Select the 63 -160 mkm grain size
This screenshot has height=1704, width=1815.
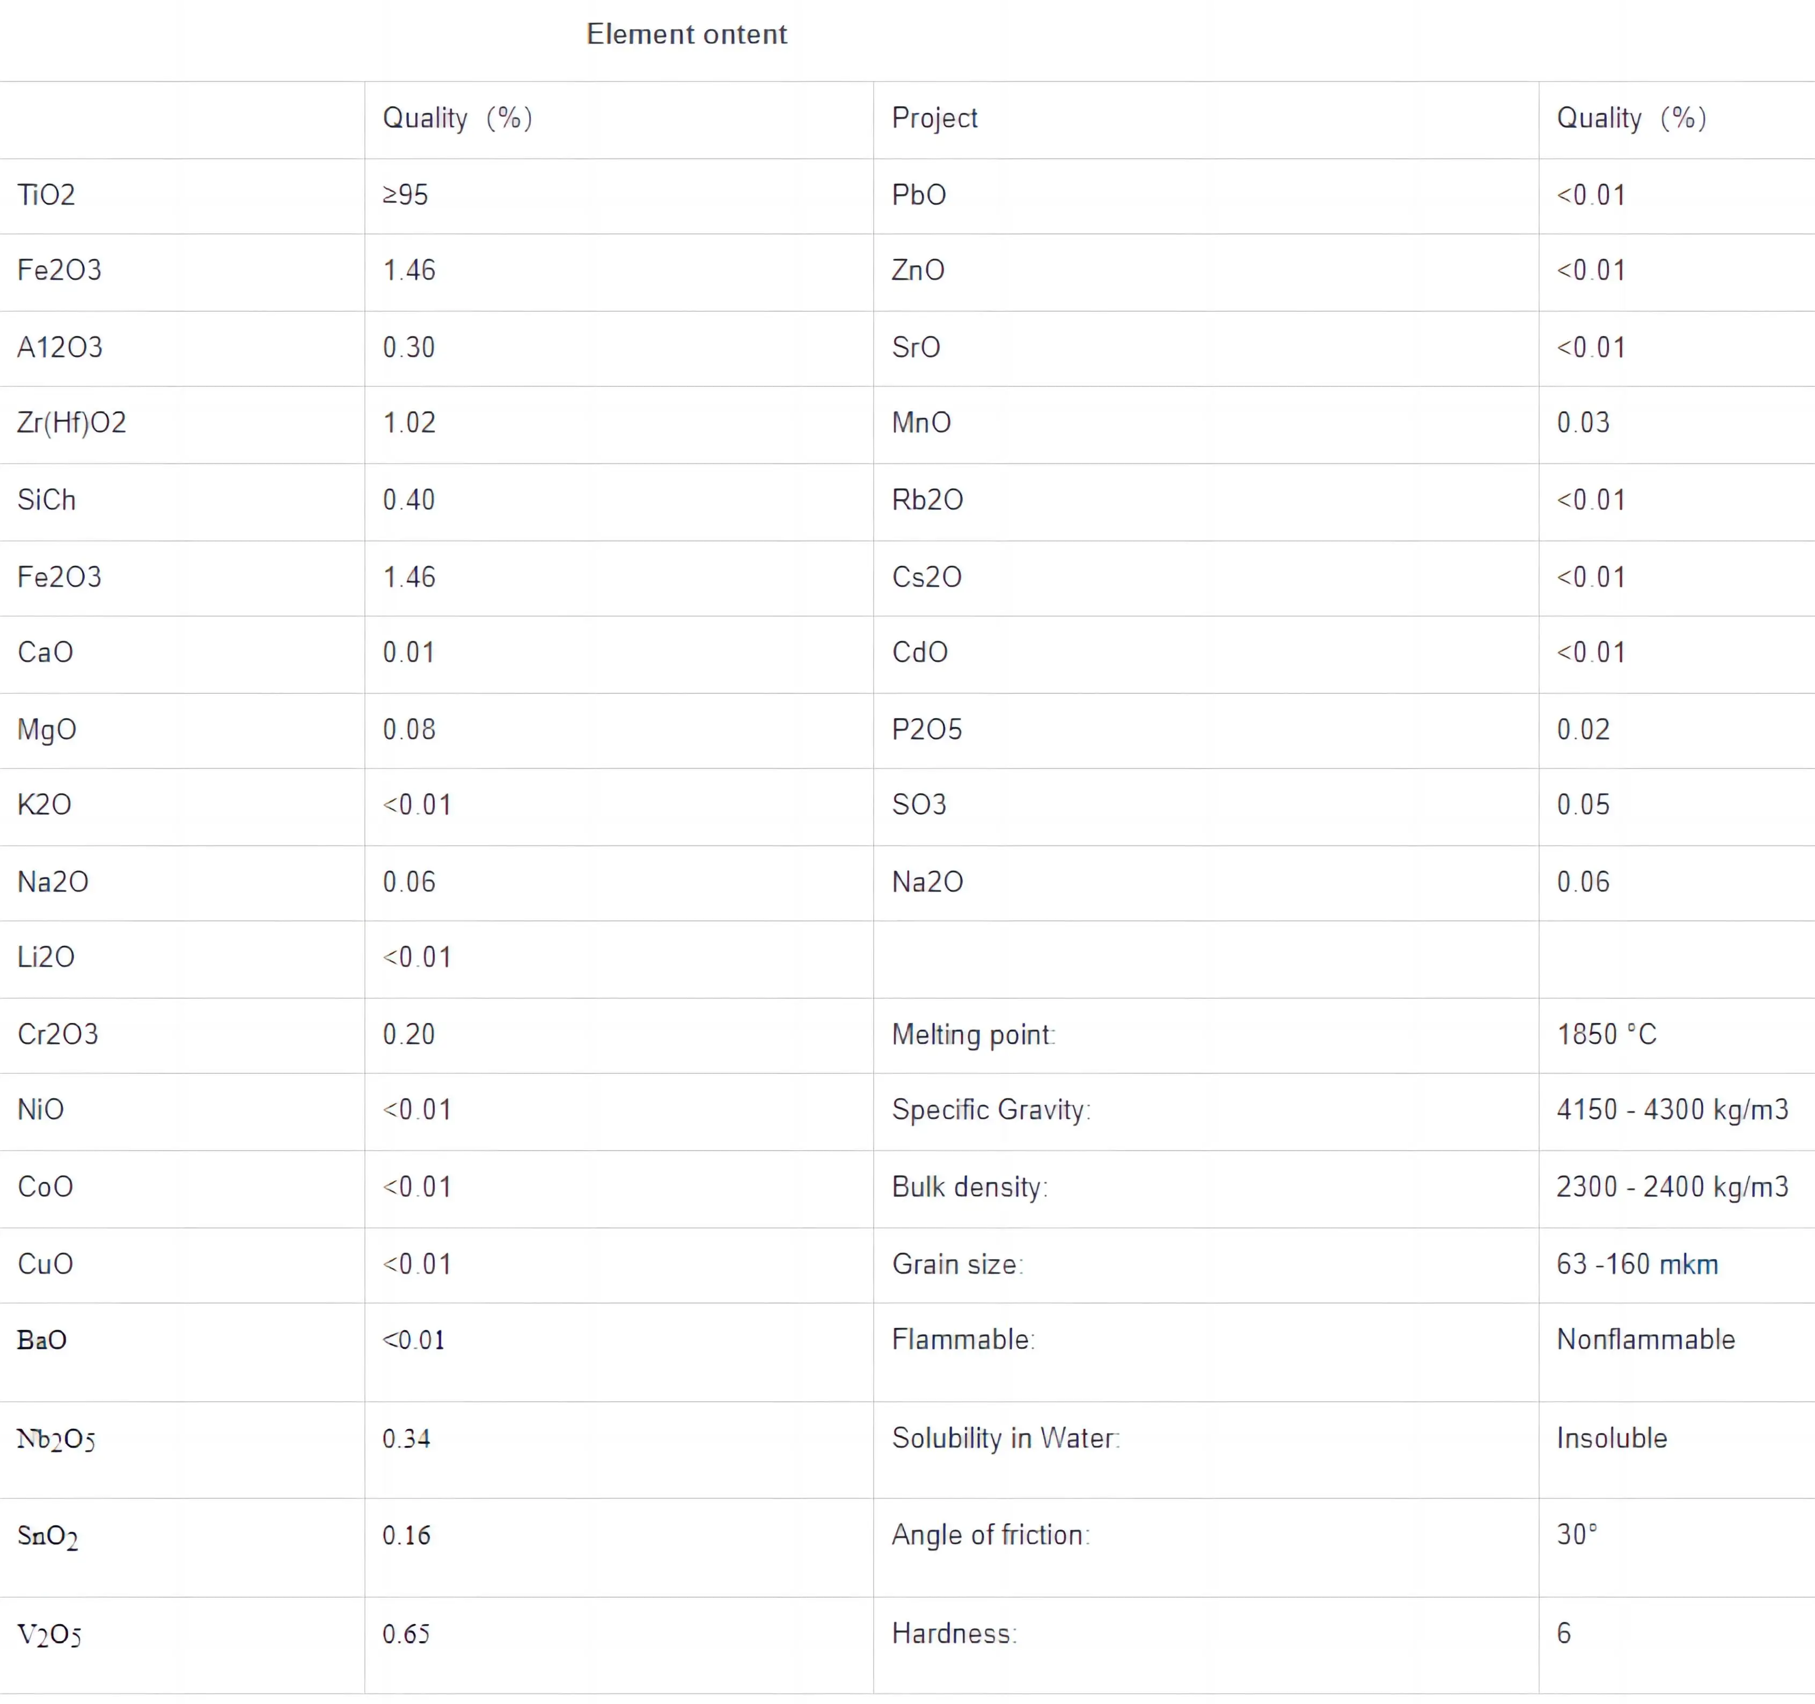click(x=1637, y=1264)
